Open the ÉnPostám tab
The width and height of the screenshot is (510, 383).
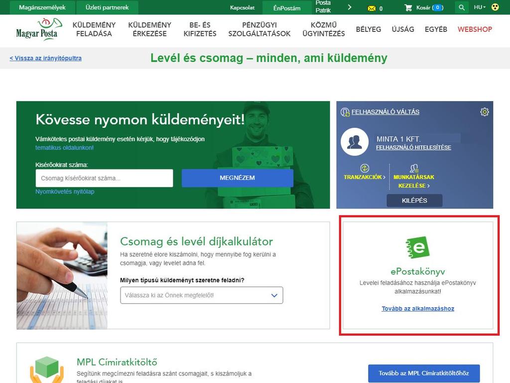click(286, 8)
